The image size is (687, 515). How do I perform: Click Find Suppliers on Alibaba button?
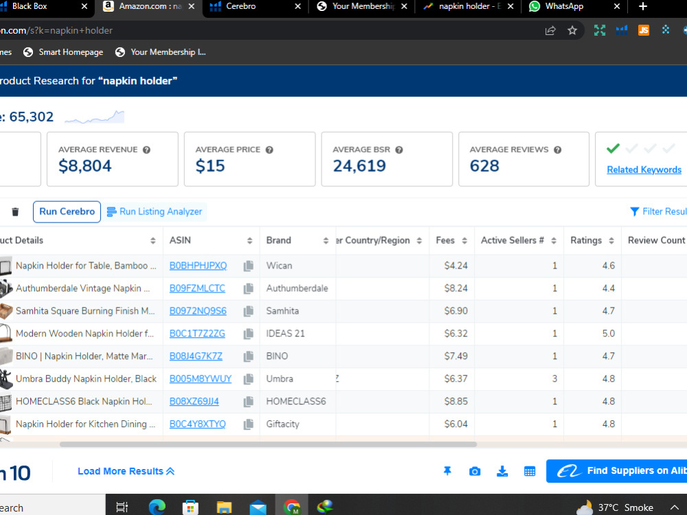click(x=616, y=471)
